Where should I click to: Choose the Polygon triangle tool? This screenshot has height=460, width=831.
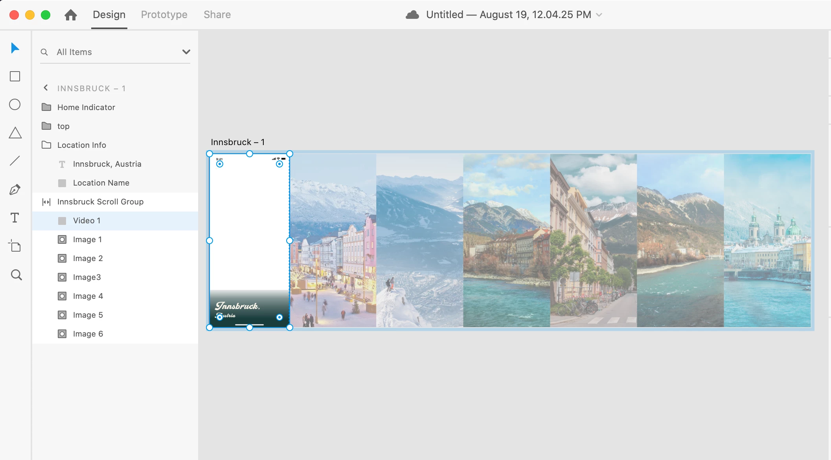(15, 133)
